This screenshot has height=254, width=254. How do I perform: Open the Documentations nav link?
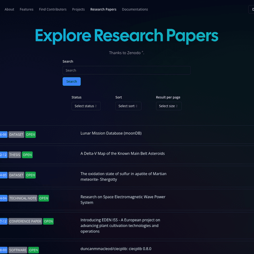pyautogui.click(x=135, y=10)
